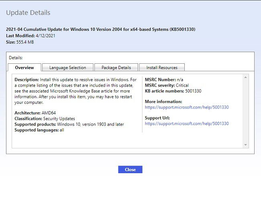Go to the Install Resources tab
Image resolution: width=261 pixels, height=198 pixels.
(x=162, y=67)
